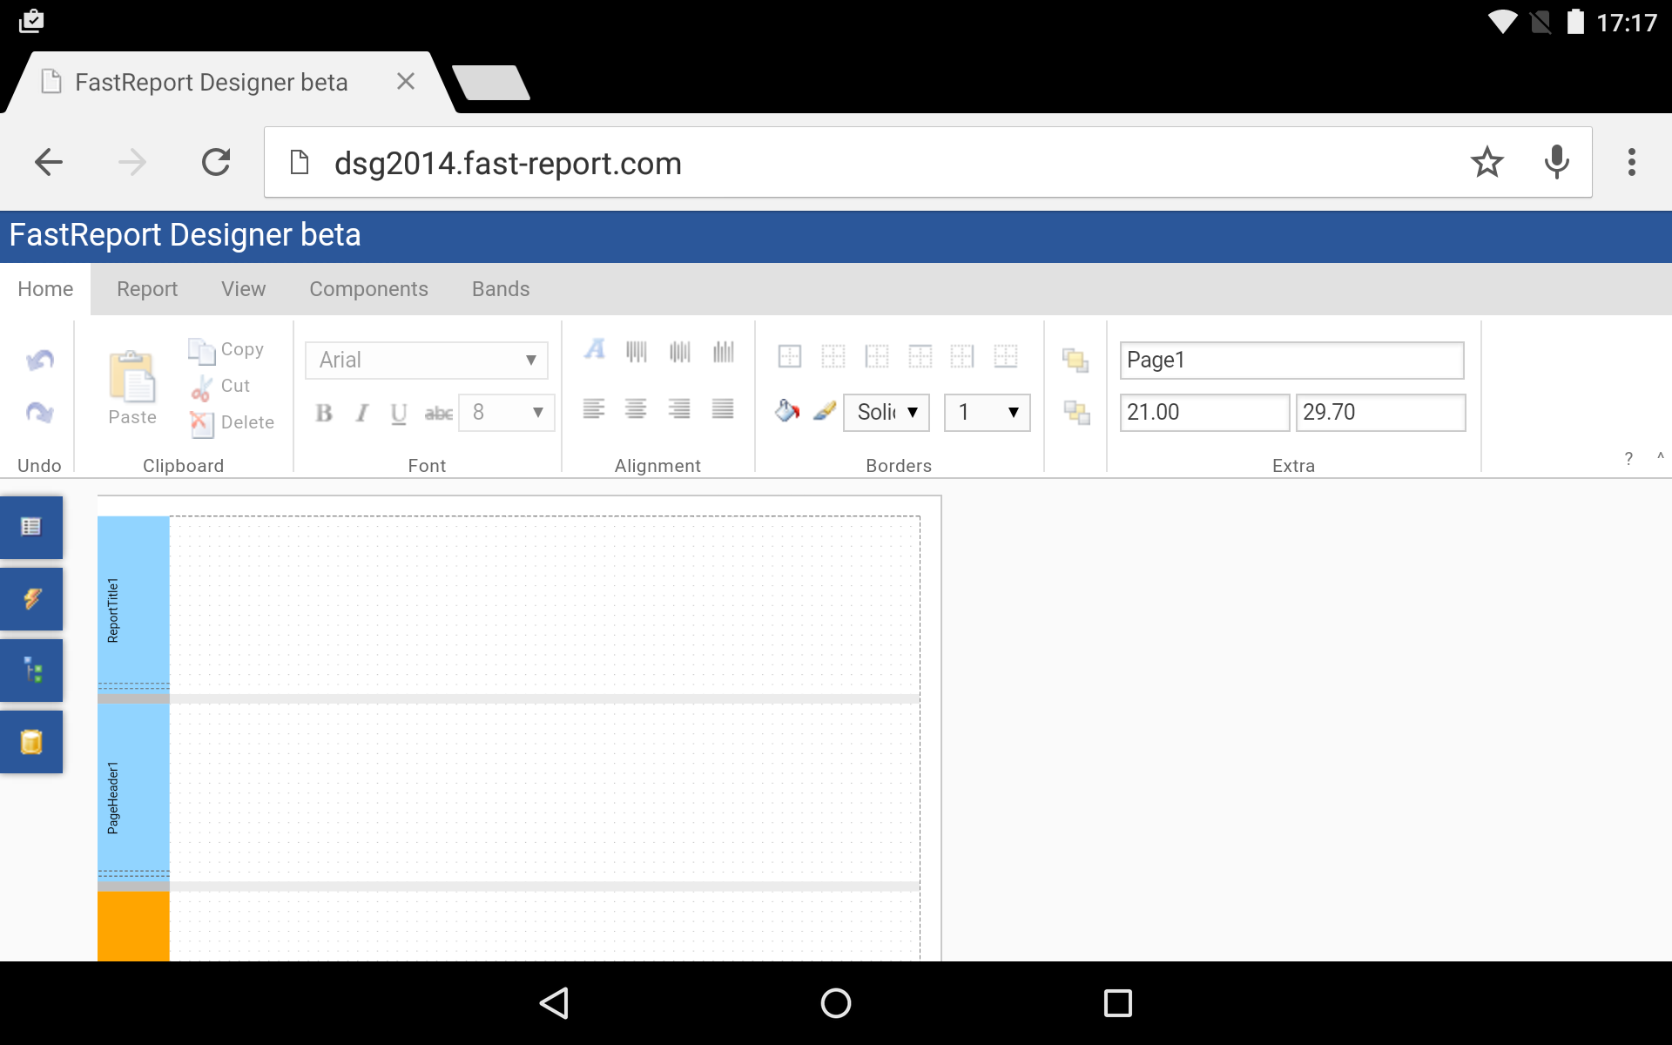Click the Undo arrow icon

[x=40, y=360]
